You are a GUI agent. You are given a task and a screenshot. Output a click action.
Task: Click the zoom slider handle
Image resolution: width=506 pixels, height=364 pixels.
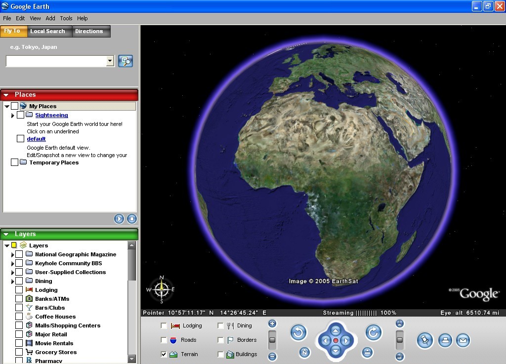tap(272, 340)
